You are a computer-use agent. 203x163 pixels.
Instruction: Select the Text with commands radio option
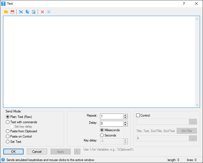(8, 122)
